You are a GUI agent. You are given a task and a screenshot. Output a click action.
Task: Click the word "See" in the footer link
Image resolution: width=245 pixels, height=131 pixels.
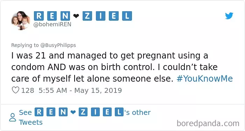click(x=25, y=112)
